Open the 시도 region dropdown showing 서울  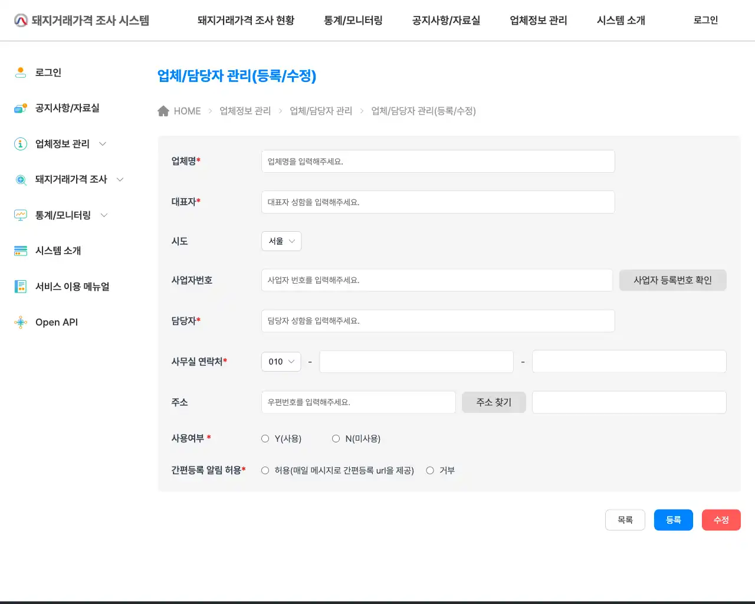281,241
